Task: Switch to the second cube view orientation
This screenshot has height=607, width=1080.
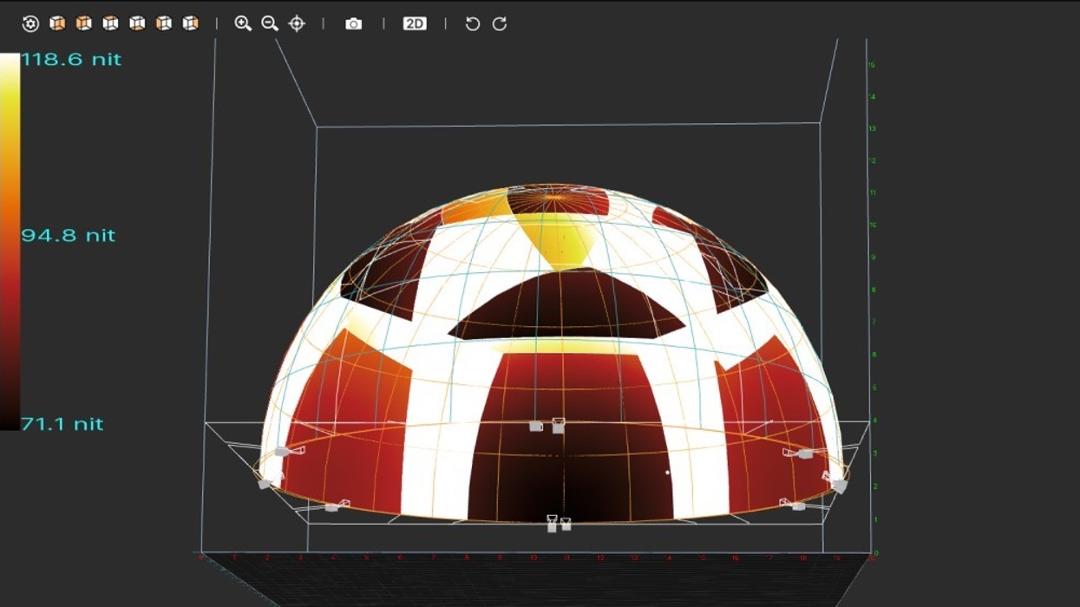Action: click(83, 23)
